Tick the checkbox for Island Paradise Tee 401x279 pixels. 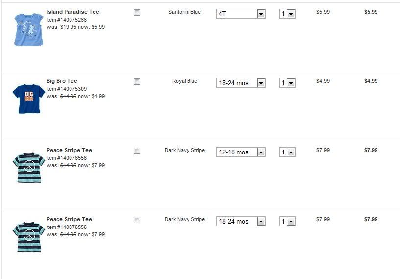click(137, 13)
